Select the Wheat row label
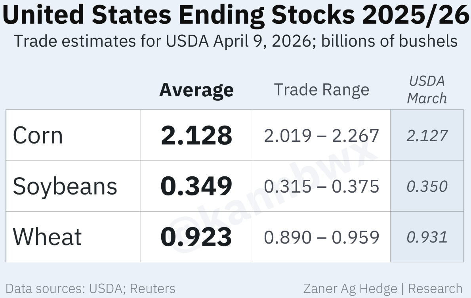Screen dimensions: 471x298 pos(47,237)
